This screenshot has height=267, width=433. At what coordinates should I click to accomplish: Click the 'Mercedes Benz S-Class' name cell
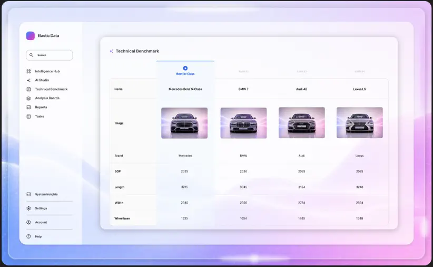click(185, 89)
